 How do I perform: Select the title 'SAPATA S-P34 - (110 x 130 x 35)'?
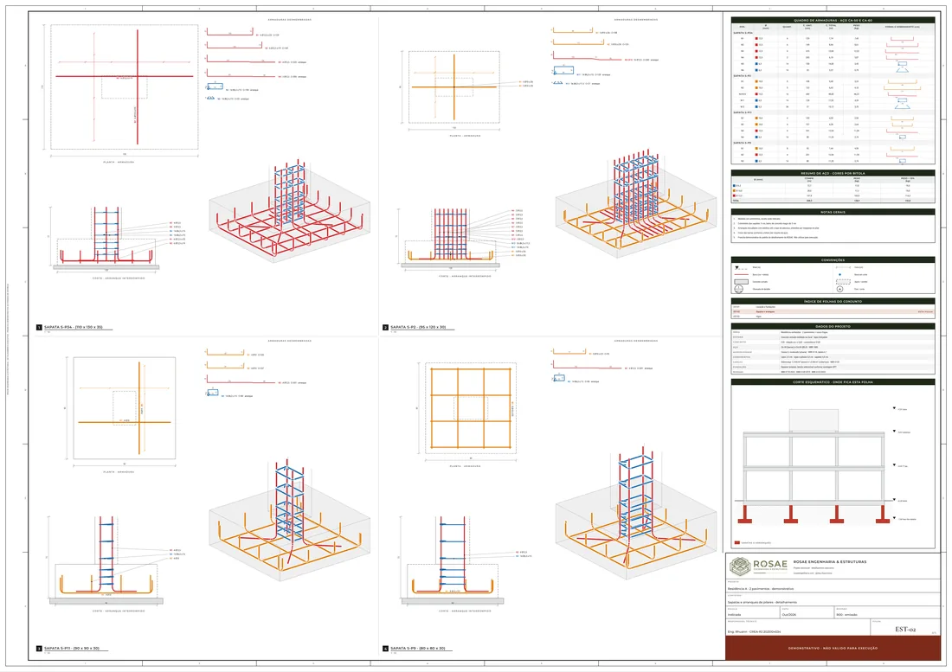pos(74,328)
